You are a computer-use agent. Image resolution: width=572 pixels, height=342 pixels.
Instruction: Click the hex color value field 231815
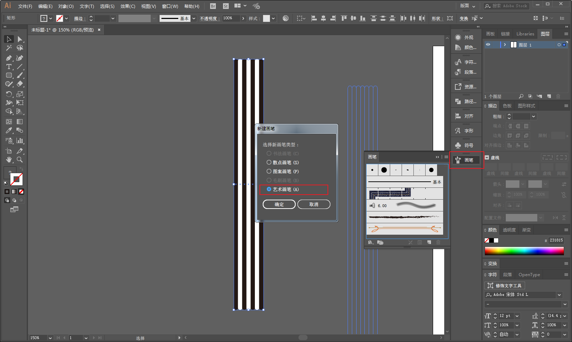(556, 240)
